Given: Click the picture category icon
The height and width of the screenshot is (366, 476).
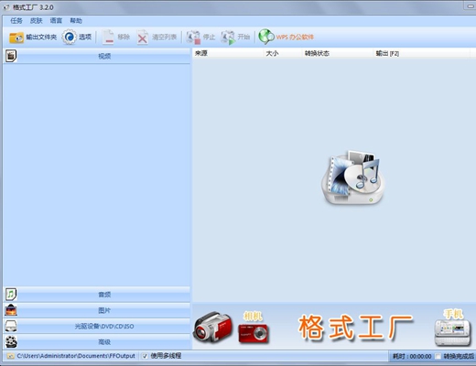Looking at the screenshot, I should [x=11, y=310].
